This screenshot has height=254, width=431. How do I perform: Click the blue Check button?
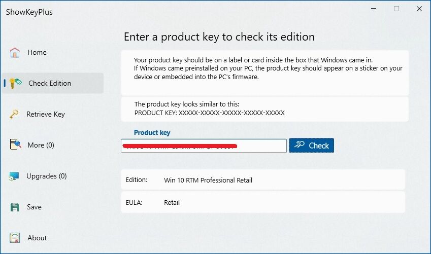point(311,146)
